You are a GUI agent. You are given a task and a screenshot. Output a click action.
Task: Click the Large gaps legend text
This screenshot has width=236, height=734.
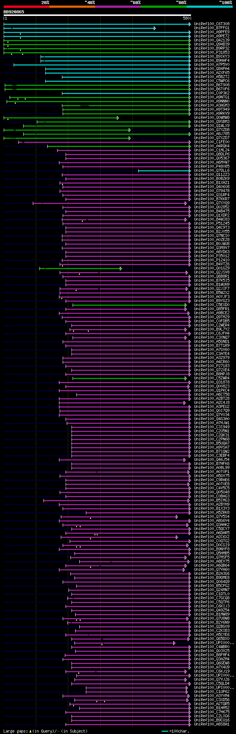click(45, 731)
